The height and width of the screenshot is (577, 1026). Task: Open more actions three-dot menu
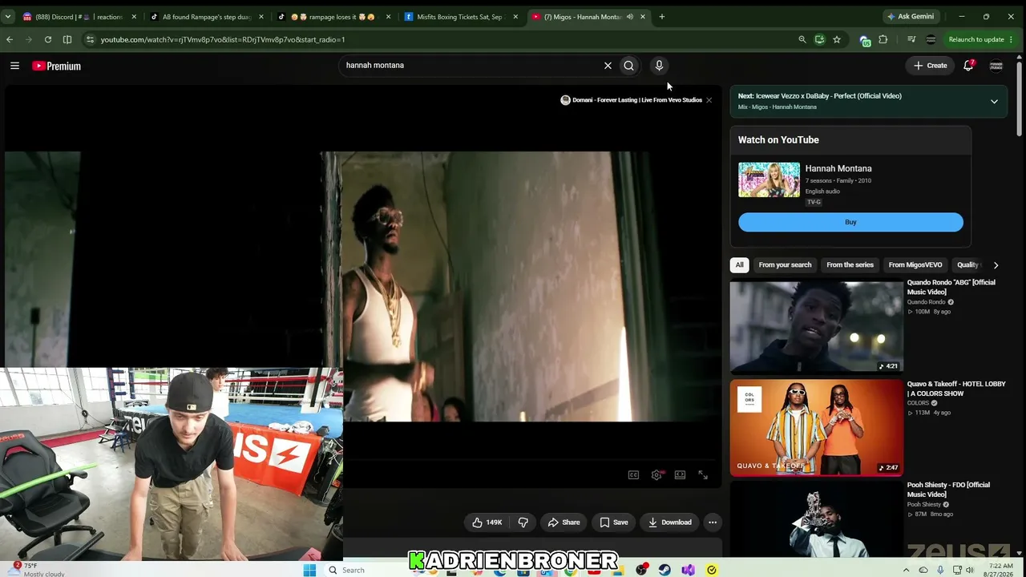[x=713, y=523]
